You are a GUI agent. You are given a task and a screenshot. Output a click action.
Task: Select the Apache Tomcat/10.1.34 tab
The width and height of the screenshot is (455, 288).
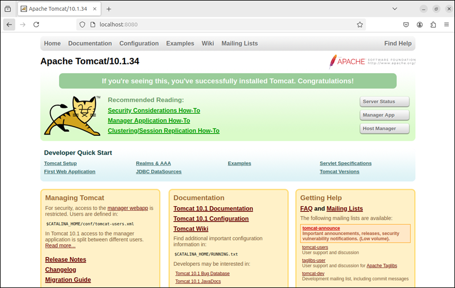[57, 9]
